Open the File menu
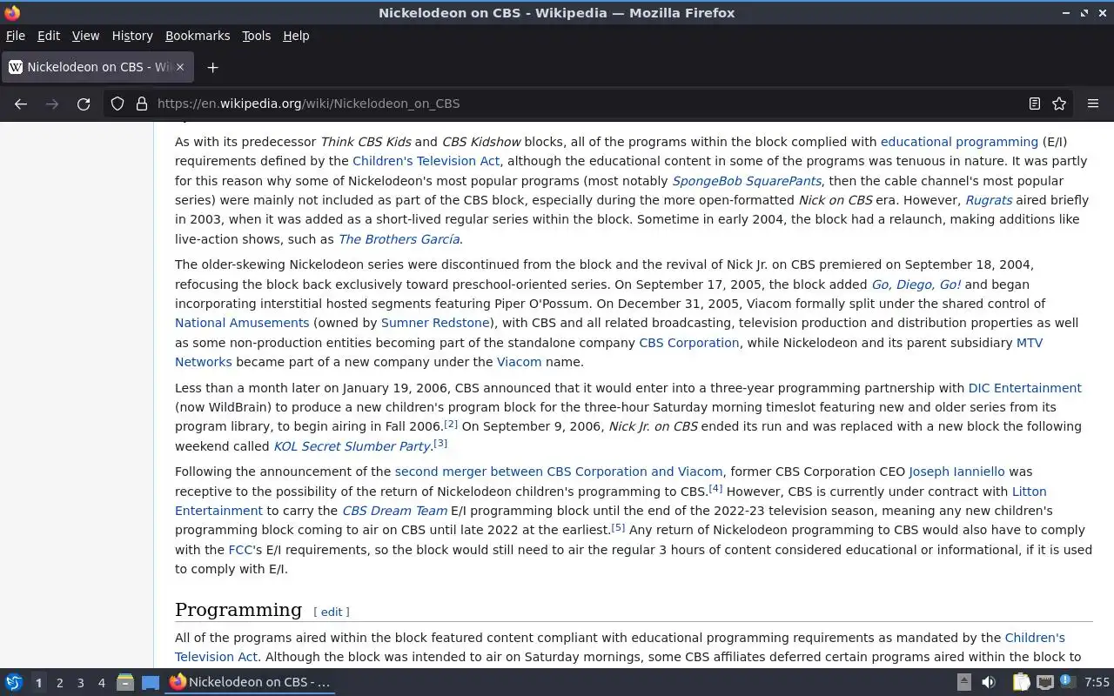This screenshot has height=696, width=1114. tap(16, 36)
